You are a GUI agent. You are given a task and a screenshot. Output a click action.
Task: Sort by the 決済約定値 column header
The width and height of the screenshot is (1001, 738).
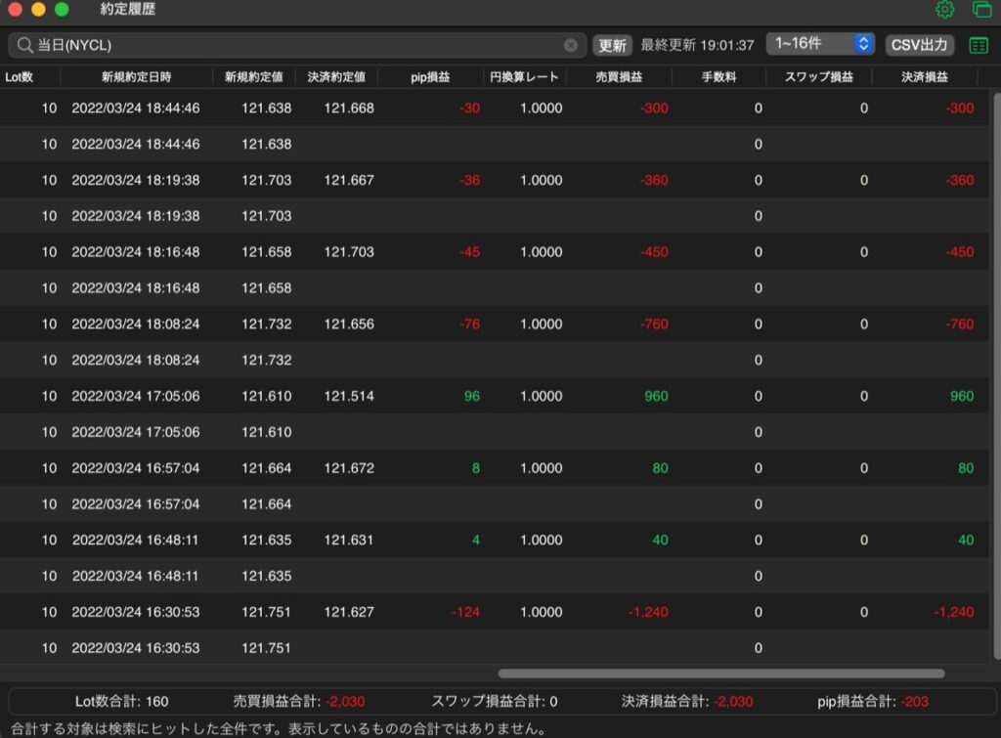tap(336, 77)
